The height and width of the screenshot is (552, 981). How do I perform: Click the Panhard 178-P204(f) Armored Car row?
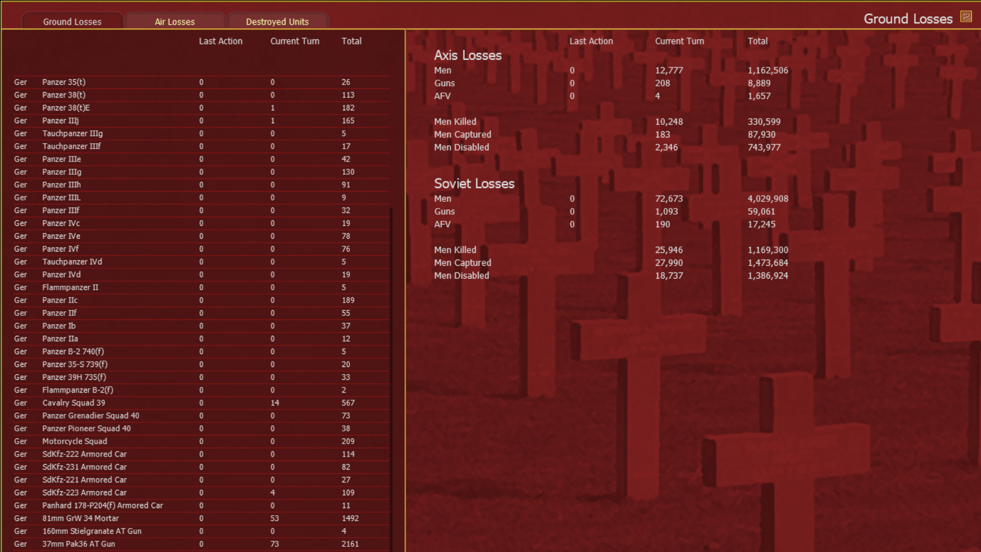pyautogui.click(x=102, y=505)
